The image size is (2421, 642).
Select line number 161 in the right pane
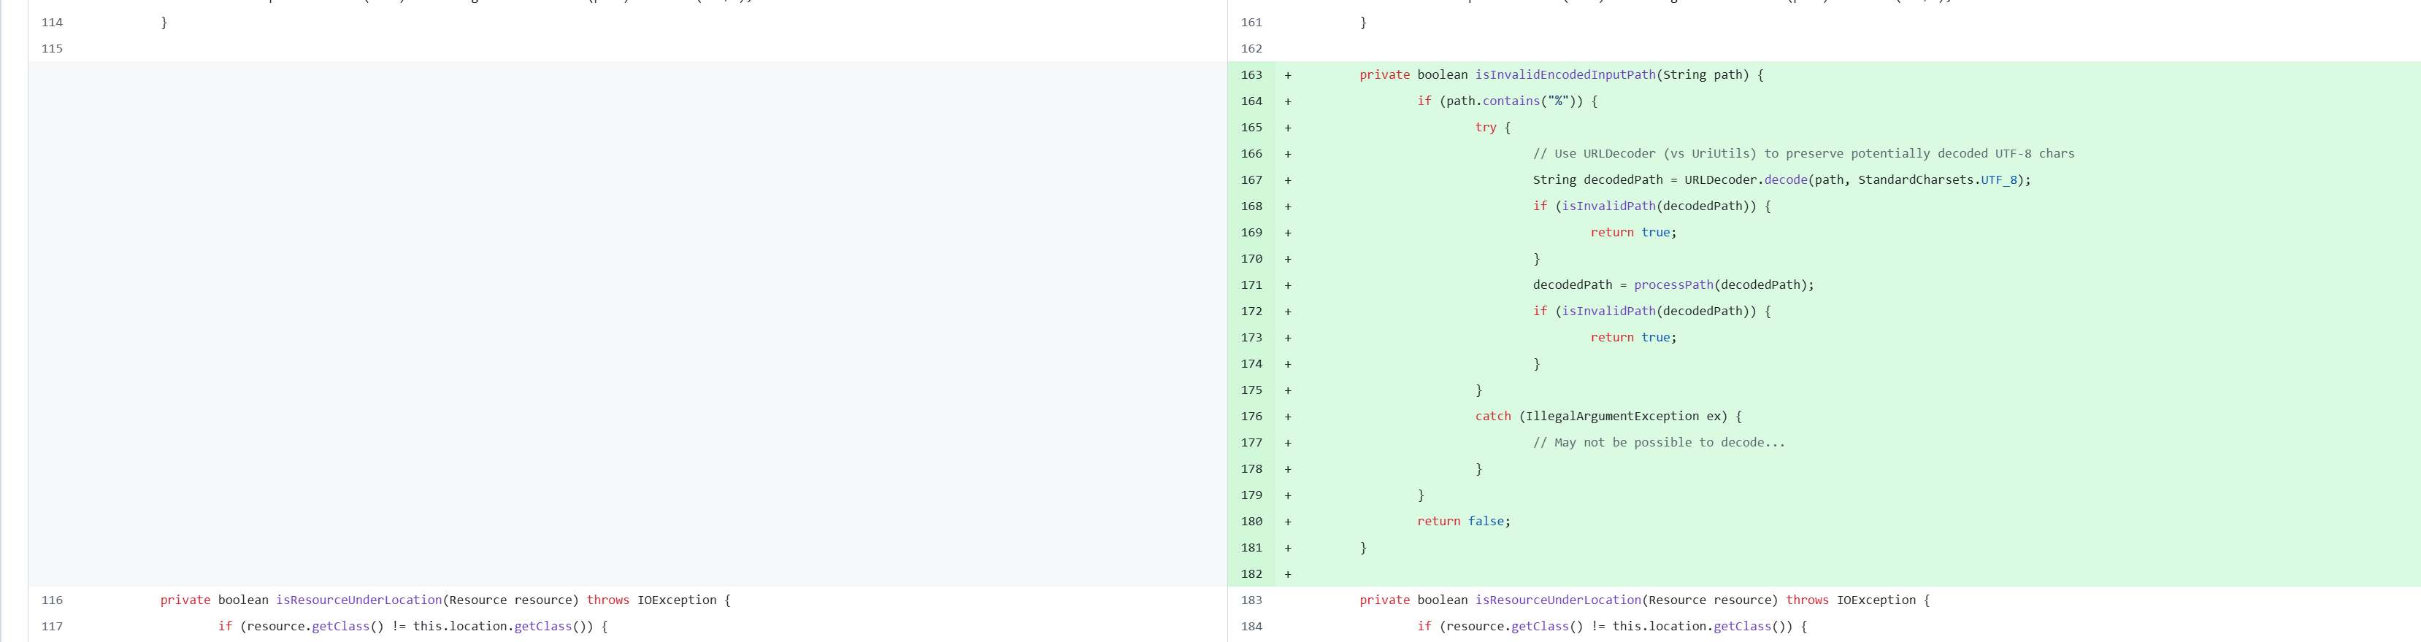click(1251, 23)
